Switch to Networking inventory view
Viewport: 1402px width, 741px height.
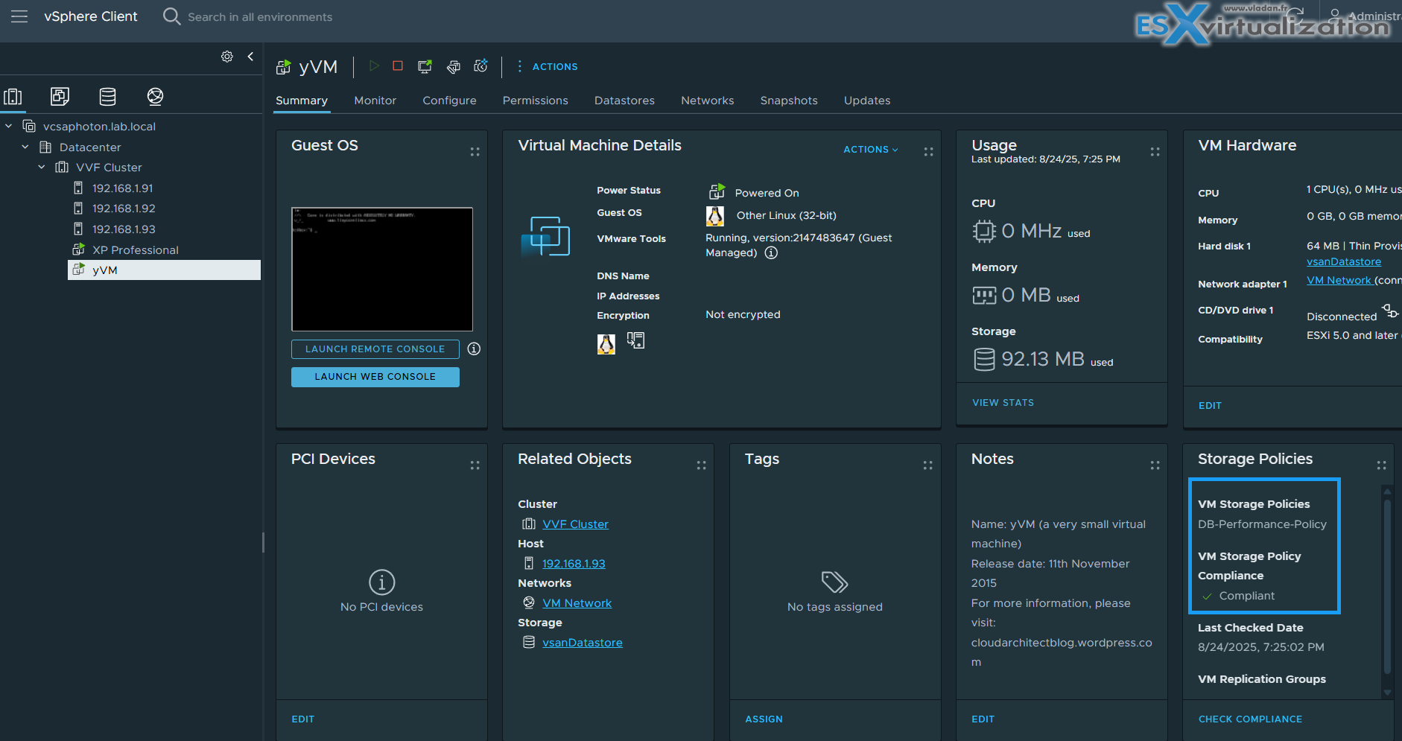coord(155,96)
